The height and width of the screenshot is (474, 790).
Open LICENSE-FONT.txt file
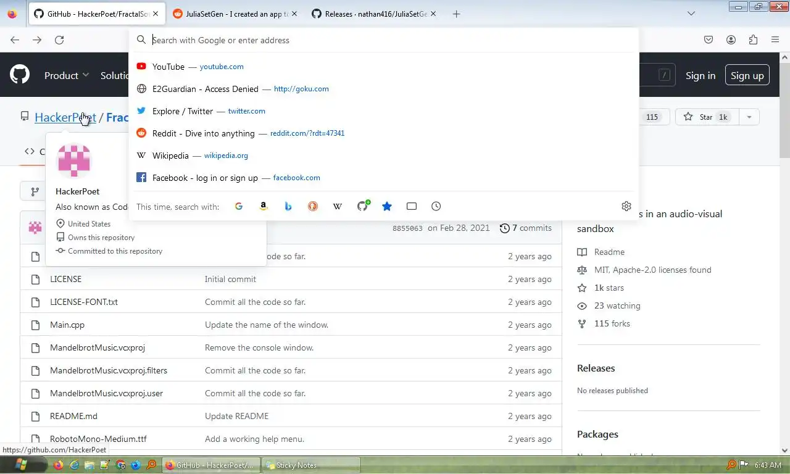[x=84, y=302]
